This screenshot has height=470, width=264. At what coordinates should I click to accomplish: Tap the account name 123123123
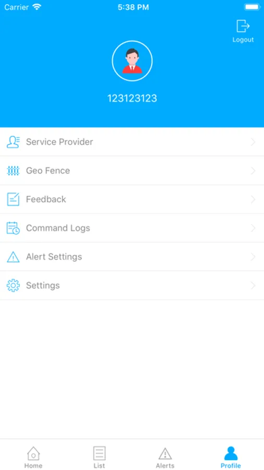[132, 98]
